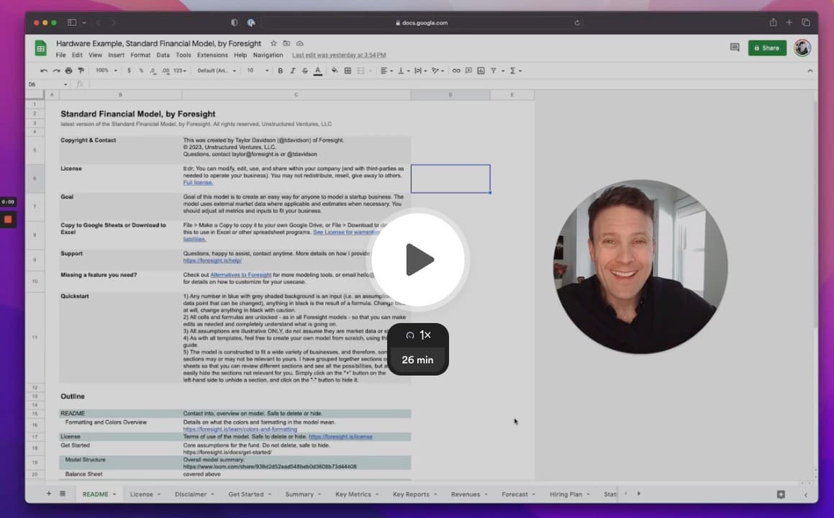The image size is (834, 518).
Task: Click the borders grid icon
Action: [x=348, y=71]
